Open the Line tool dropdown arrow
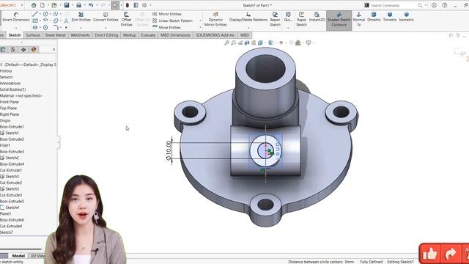Image resolution: width=469 pixels, height=264 pixels. [x=40, y=14]
